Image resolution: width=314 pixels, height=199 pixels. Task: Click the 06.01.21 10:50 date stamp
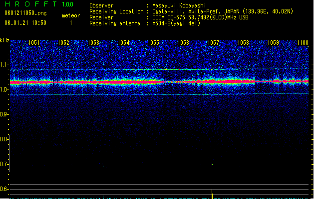click(x=25, y=23)
